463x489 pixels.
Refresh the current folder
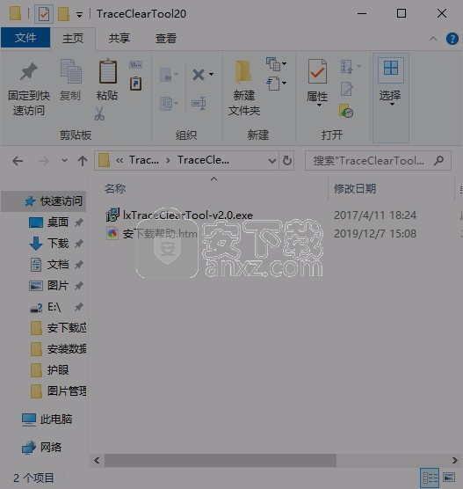click(287, 161)
